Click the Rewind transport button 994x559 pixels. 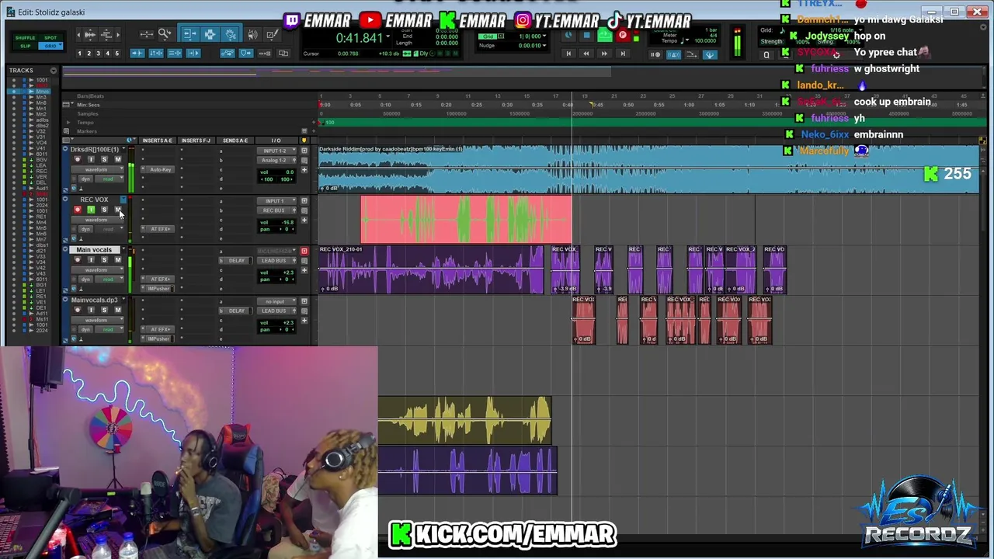coord(586,54)
